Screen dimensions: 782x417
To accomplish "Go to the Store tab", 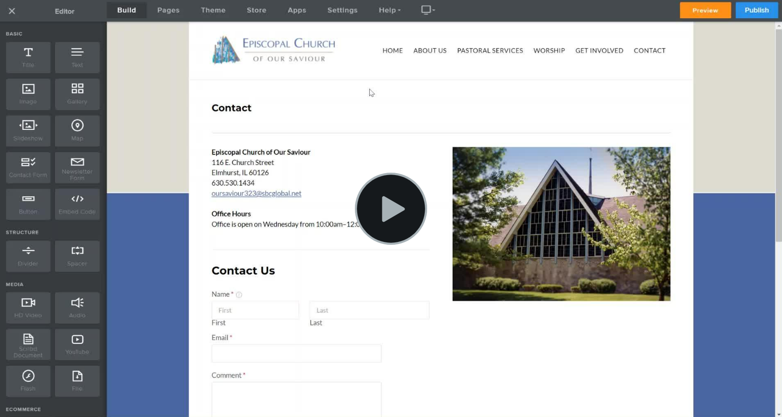I will coord(256,10).
